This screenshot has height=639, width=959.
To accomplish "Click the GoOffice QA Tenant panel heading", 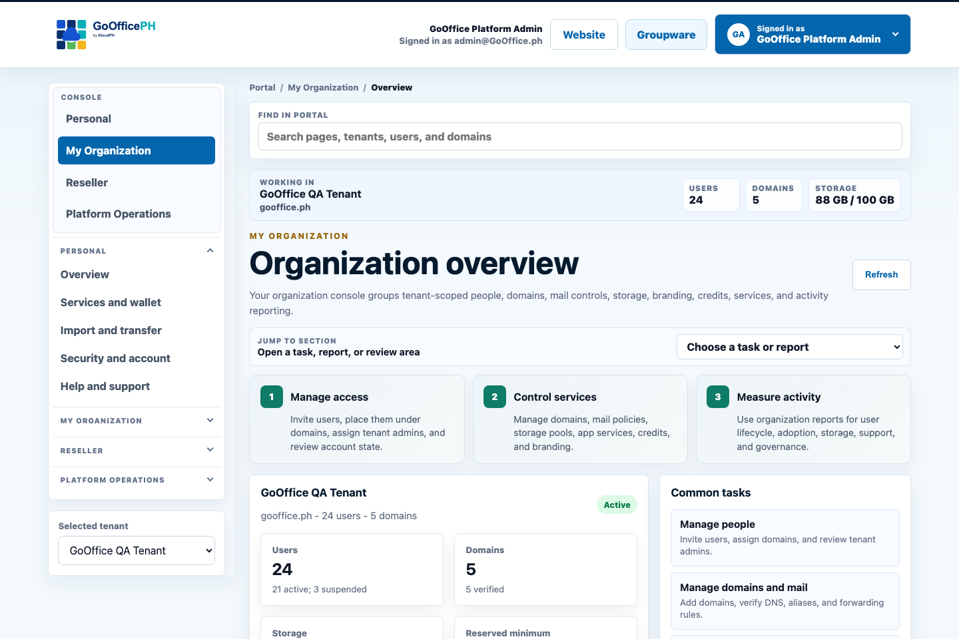I will pyautogui.click(x=314, y=493).
